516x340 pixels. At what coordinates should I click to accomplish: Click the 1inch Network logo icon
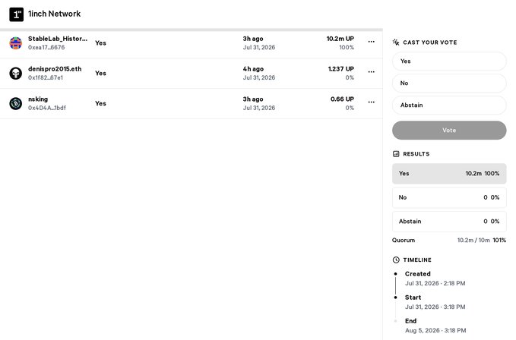tap(17, 14)
